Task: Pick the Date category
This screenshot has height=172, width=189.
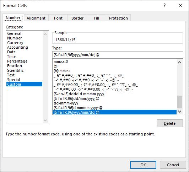Action: (x=25, y=52)
